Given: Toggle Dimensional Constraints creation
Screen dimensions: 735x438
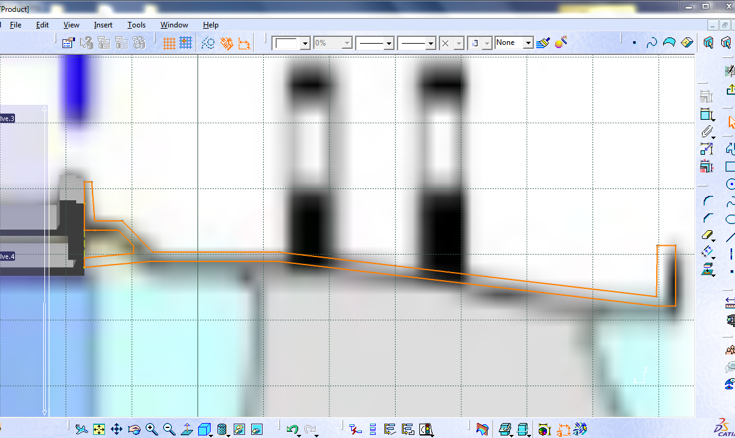Looking at the screenshot, I should (244, 43).
